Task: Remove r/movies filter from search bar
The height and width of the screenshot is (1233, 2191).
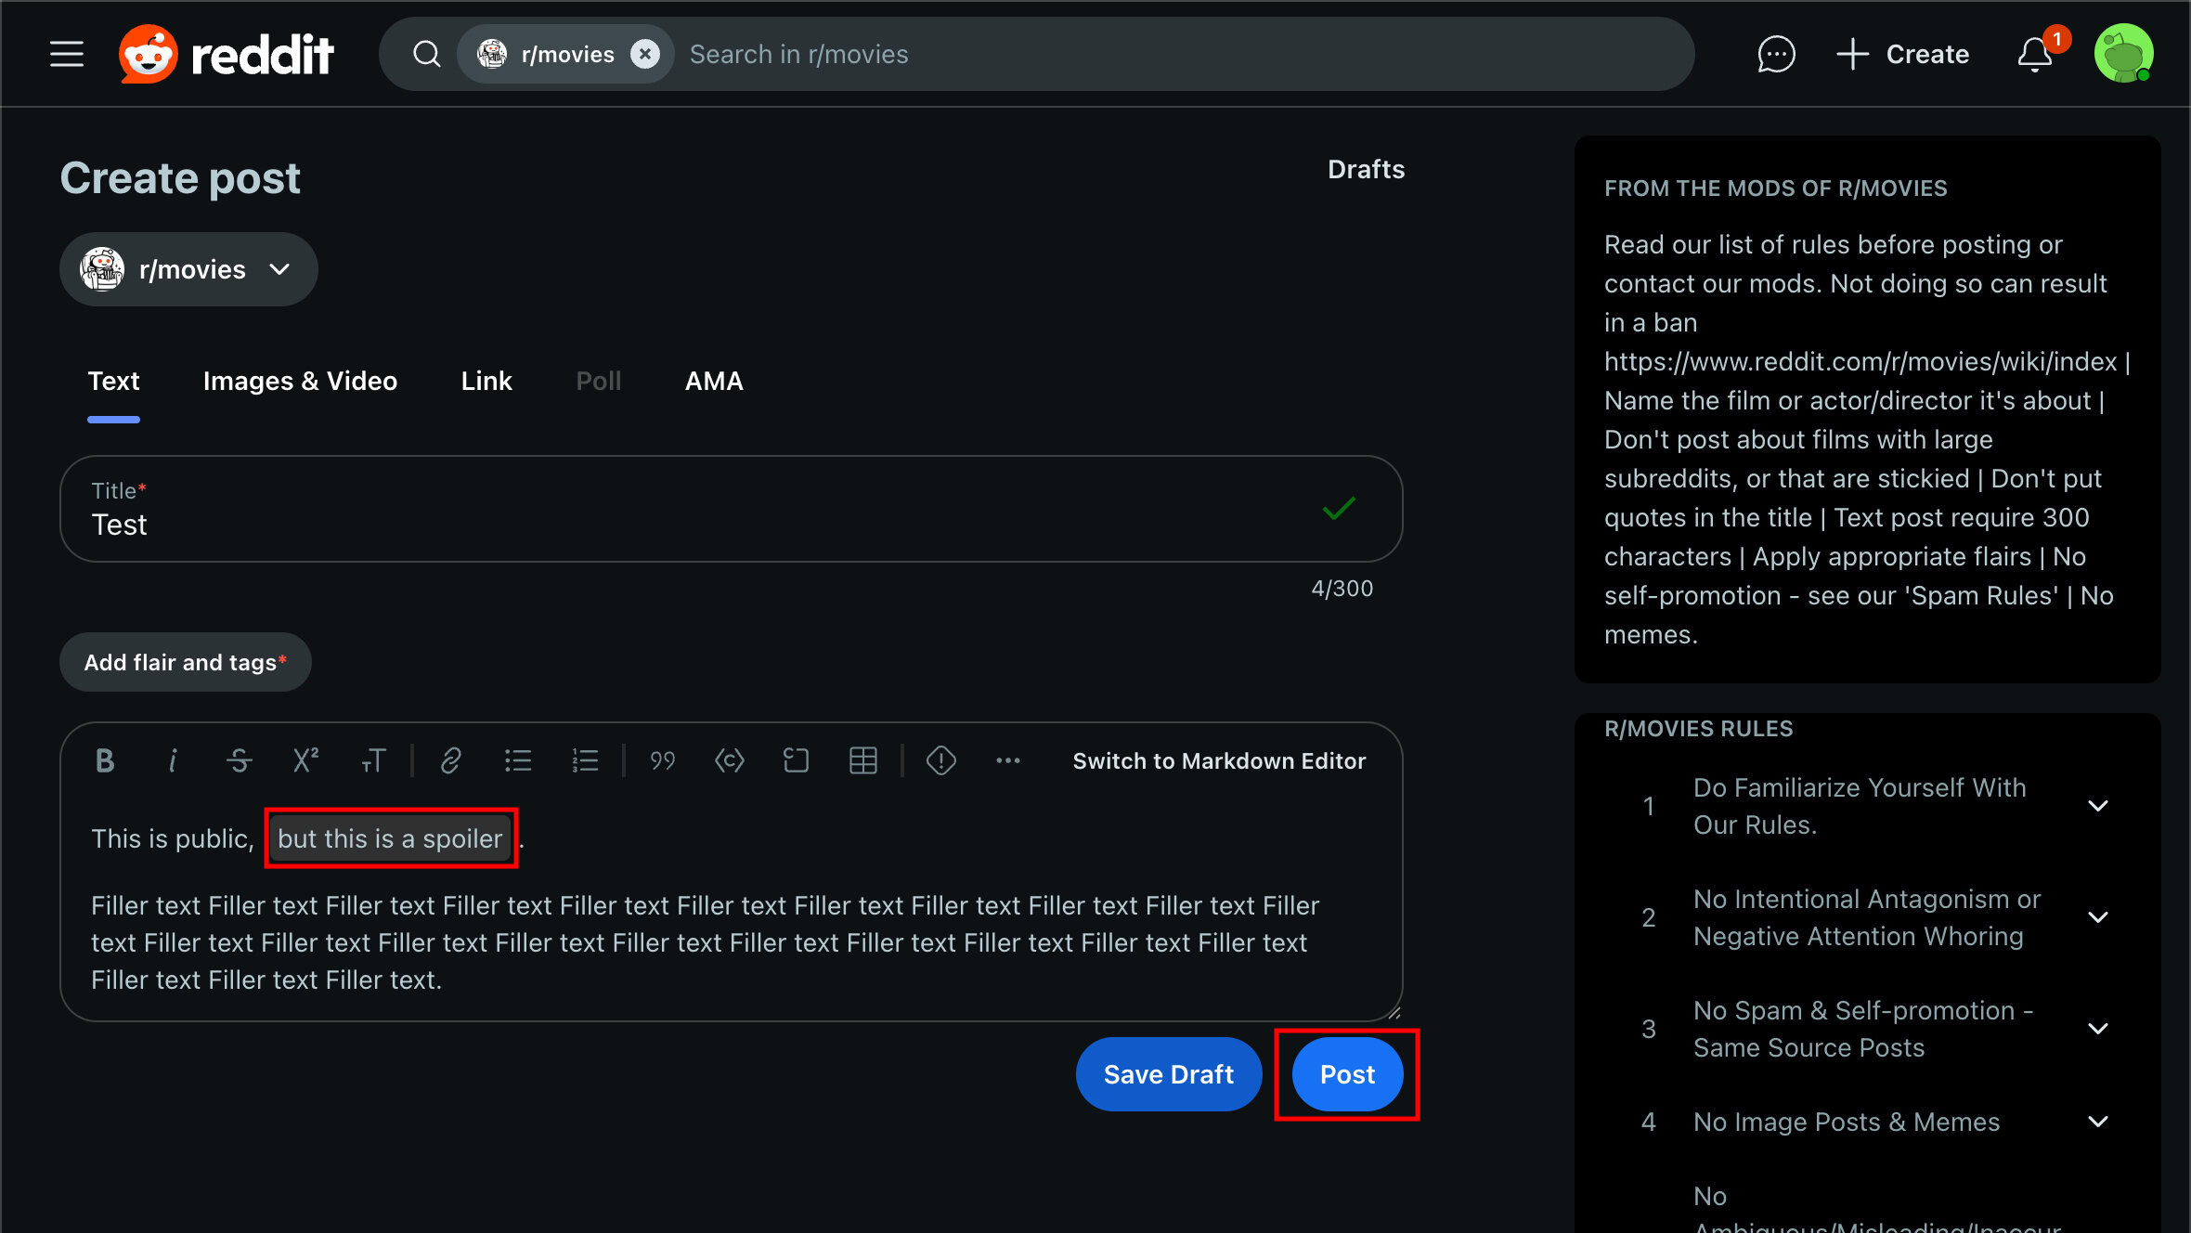Action: pyautogui.click(x=645, y=54)
